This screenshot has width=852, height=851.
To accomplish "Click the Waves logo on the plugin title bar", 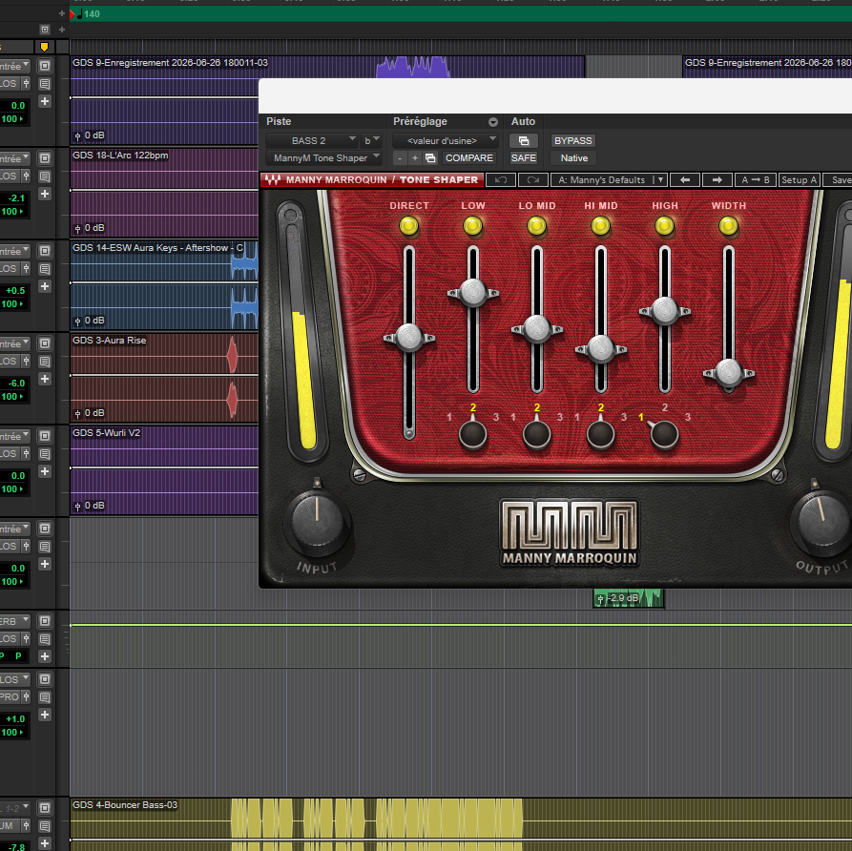I will [272, 180].
